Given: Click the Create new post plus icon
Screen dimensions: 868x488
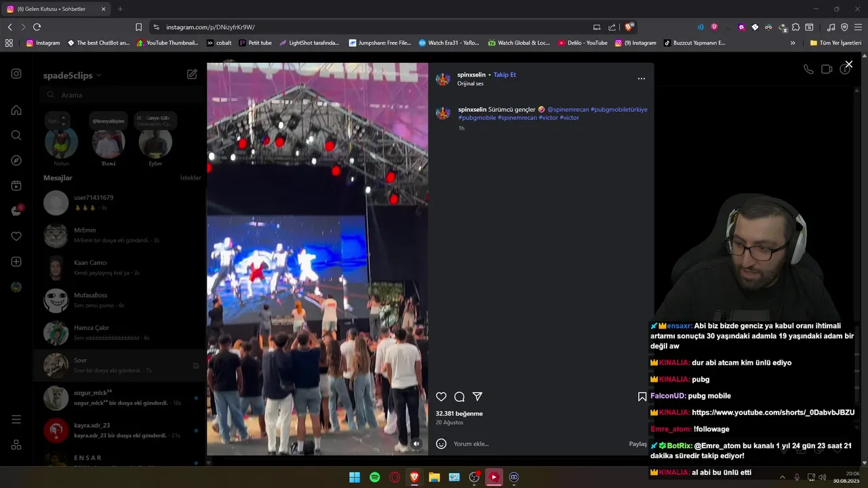Looking at the screenshot, I should tap(16, 262).
